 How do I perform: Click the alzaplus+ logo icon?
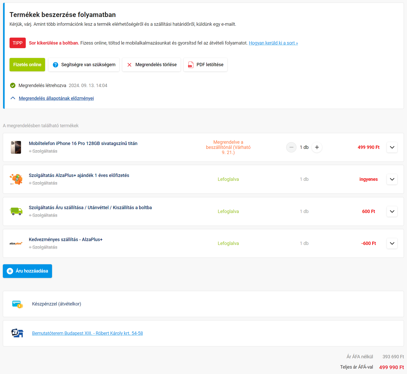pyautogui.click(x=16, y=243)
